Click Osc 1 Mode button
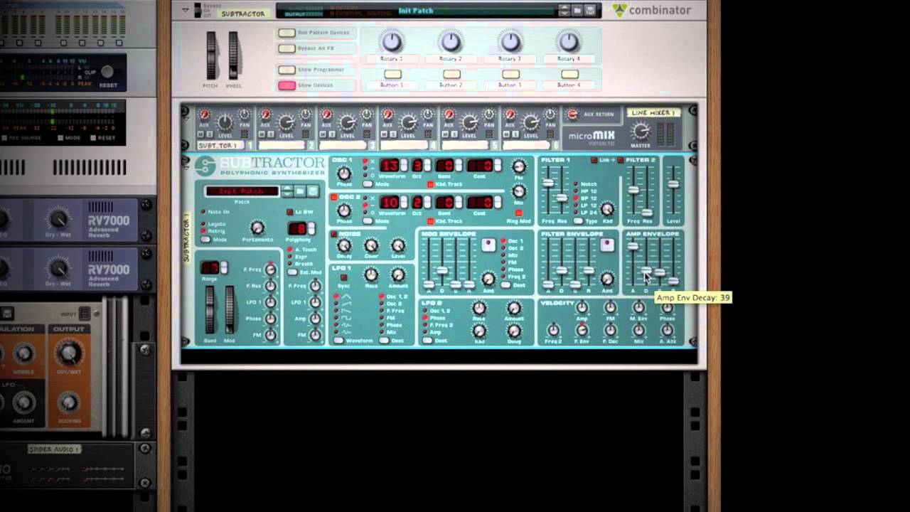This screenshot has width=910, height=512. tap(368, 184)
